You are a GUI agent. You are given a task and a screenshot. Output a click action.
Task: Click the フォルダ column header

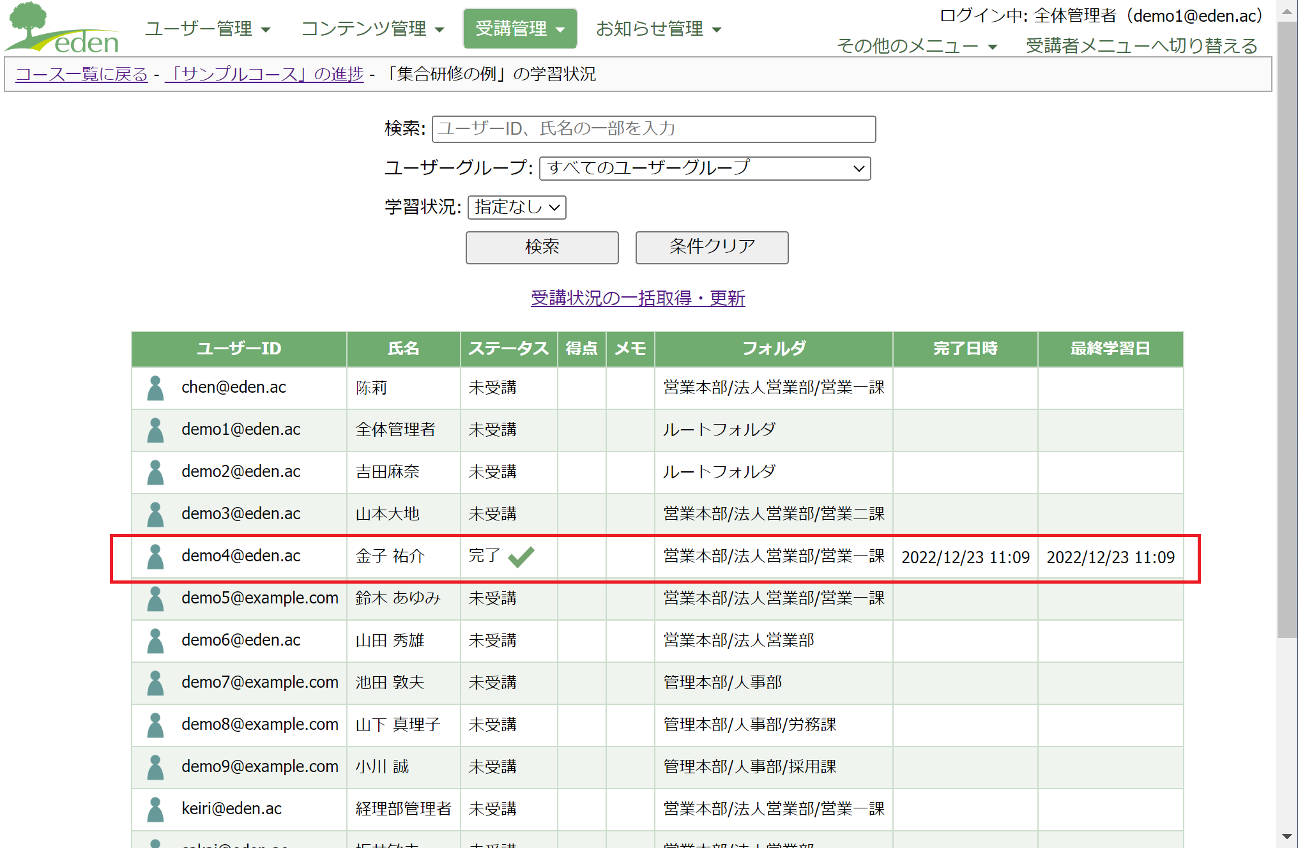[x=774, y=349]
